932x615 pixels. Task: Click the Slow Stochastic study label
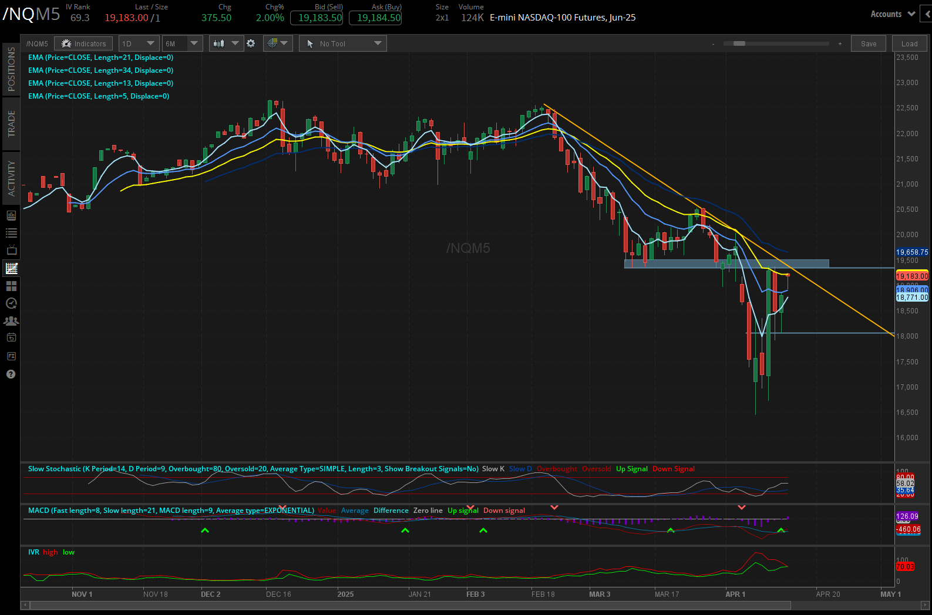[x=253, y=469]
